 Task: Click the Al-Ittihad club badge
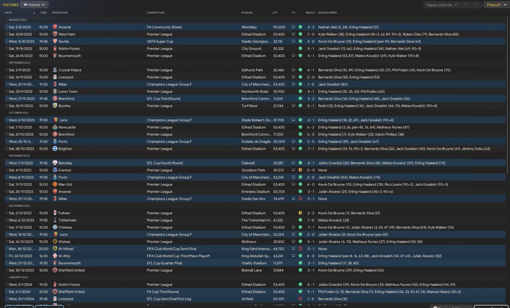tap(55, 249)
